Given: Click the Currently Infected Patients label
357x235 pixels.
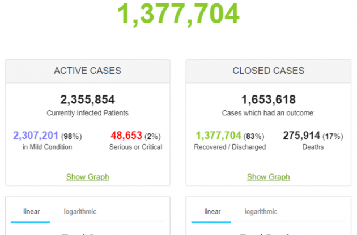Looking at the screenshot, I should point(87,113).
